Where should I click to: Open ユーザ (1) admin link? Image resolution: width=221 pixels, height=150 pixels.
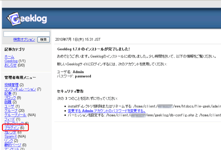[9, 106]
